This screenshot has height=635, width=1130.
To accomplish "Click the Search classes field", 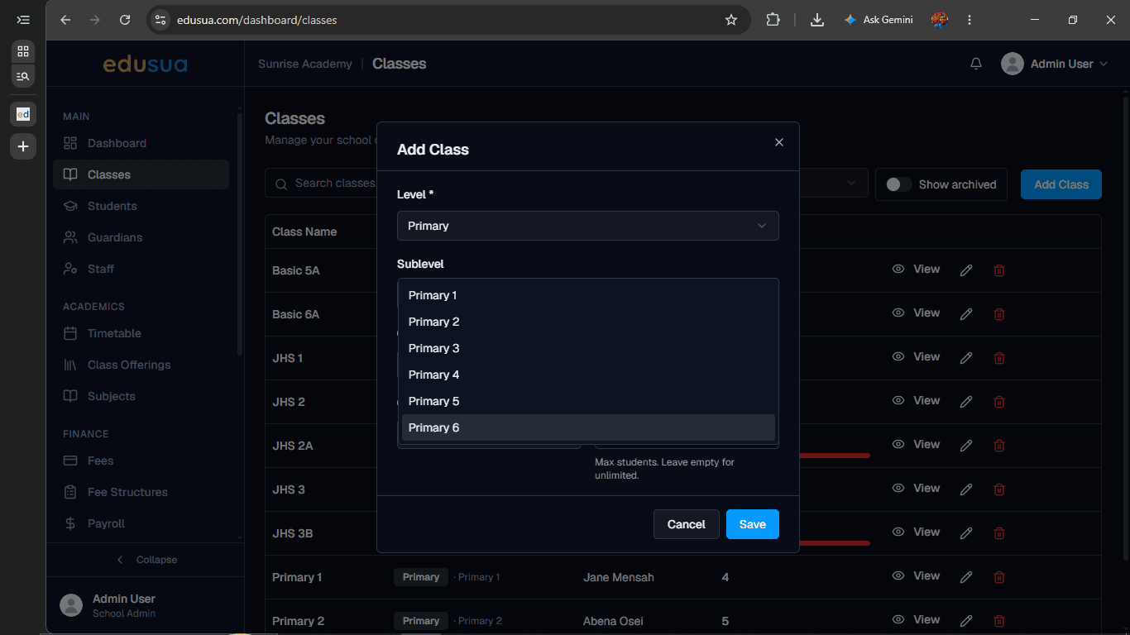I will point(323,183).
